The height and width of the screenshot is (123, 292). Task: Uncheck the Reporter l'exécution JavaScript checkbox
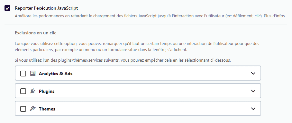(7, 8)
